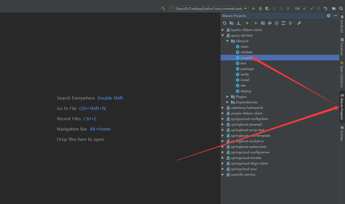Download sources and documentation icon
This screenshot has height=204, width=345.
tap(238, 23)
